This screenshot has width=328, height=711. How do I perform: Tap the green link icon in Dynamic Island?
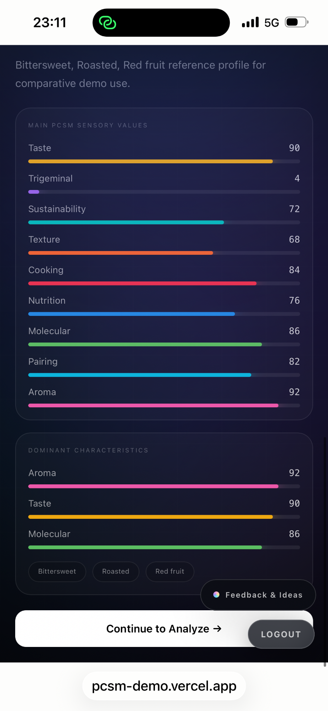click(x=107, y=23)
